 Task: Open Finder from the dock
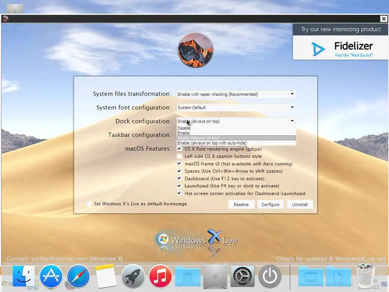(x=24, y=276)
